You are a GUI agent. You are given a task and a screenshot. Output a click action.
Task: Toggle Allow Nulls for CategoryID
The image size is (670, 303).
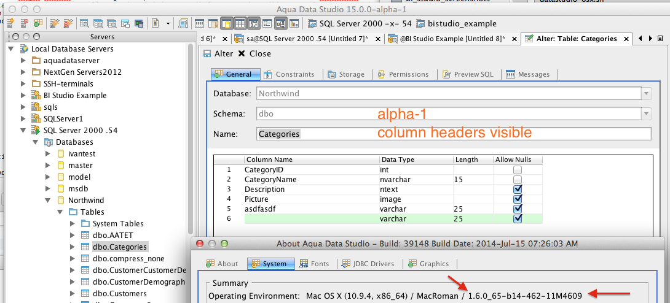(518, 170)
